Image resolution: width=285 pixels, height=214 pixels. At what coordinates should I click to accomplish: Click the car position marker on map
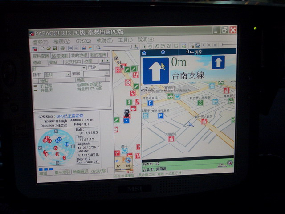coord(126,113)
